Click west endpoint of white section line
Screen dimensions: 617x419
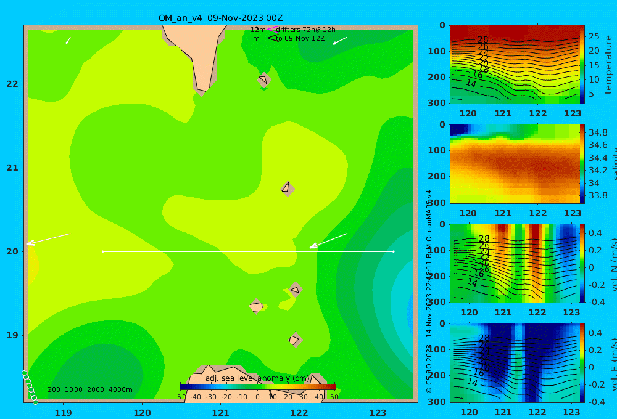(x=102, y=251)
